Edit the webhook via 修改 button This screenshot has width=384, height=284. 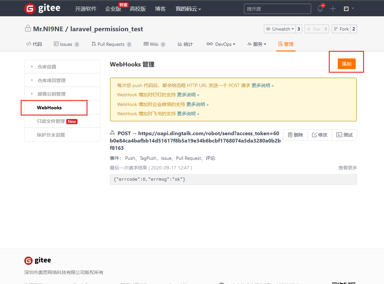coord(320,135)
